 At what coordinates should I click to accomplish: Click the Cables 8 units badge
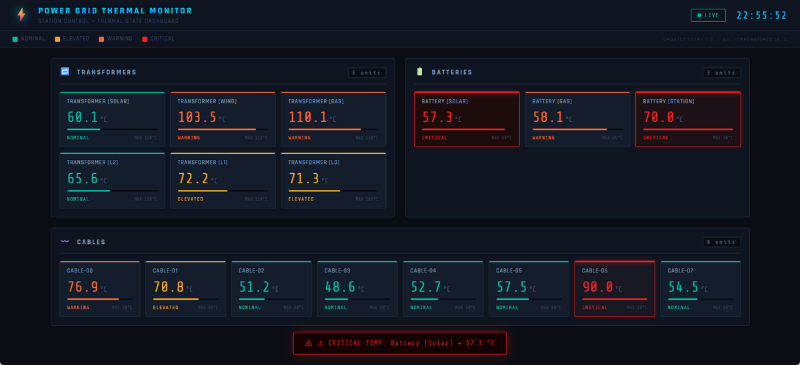[x=721, y=242]
